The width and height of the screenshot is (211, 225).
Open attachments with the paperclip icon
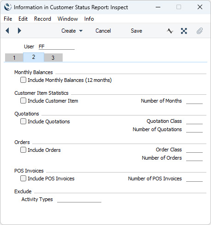pos(199,31)
